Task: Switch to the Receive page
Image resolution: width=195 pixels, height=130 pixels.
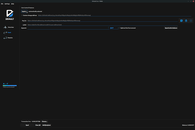Action: tap(8, 38)
